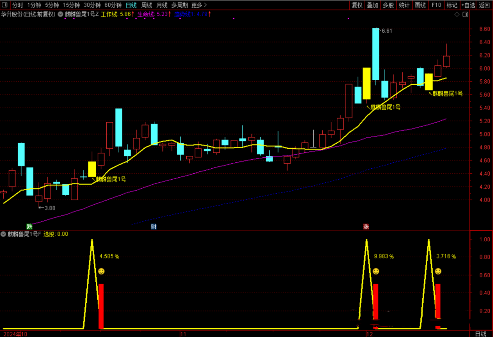Image resolution: width=493 pixels, height=337 pixels.
Task: Click the +自选 add to watchlist button
Action: tap(468, 5)
